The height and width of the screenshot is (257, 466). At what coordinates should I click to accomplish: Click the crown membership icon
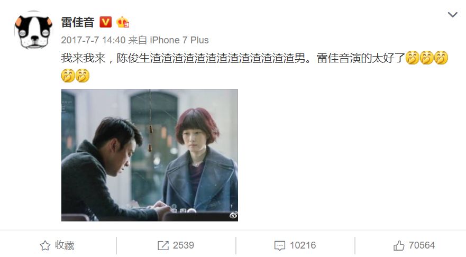[x=122, y=22]
